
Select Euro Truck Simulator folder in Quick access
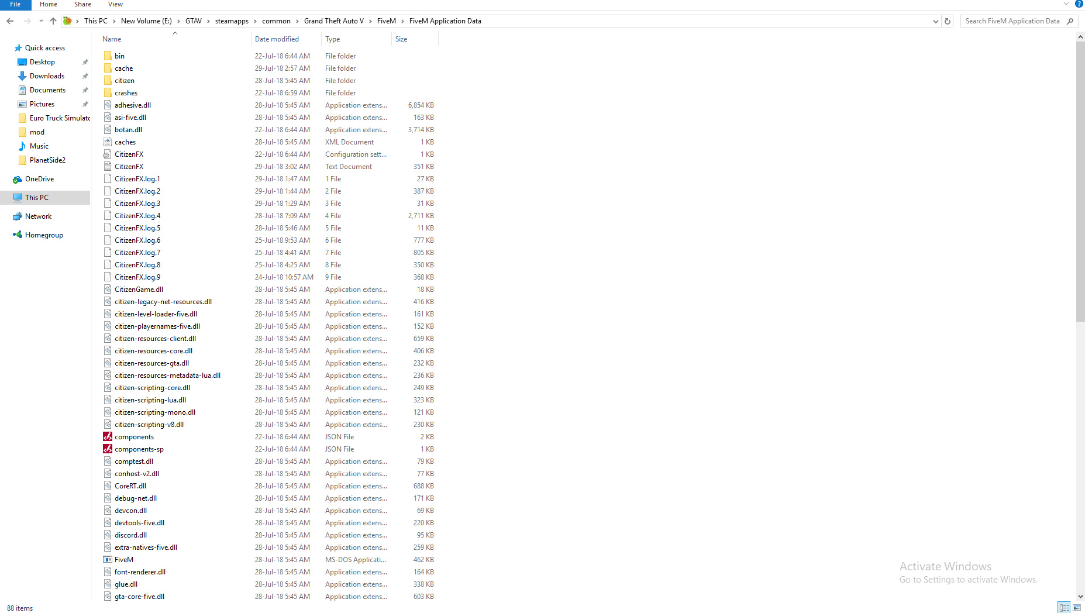[54, 118]
